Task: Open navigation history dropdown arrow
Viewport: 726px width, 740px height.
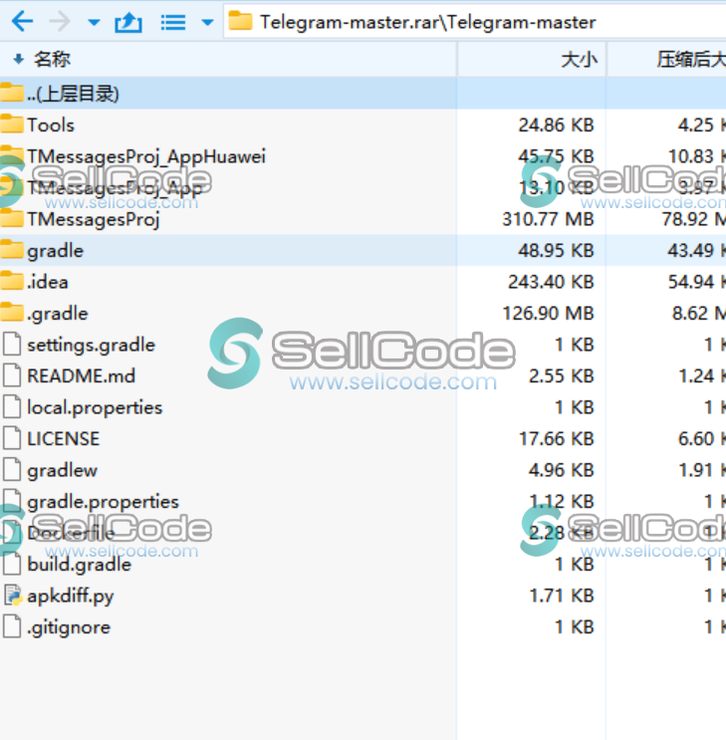Action: [94, 22]
